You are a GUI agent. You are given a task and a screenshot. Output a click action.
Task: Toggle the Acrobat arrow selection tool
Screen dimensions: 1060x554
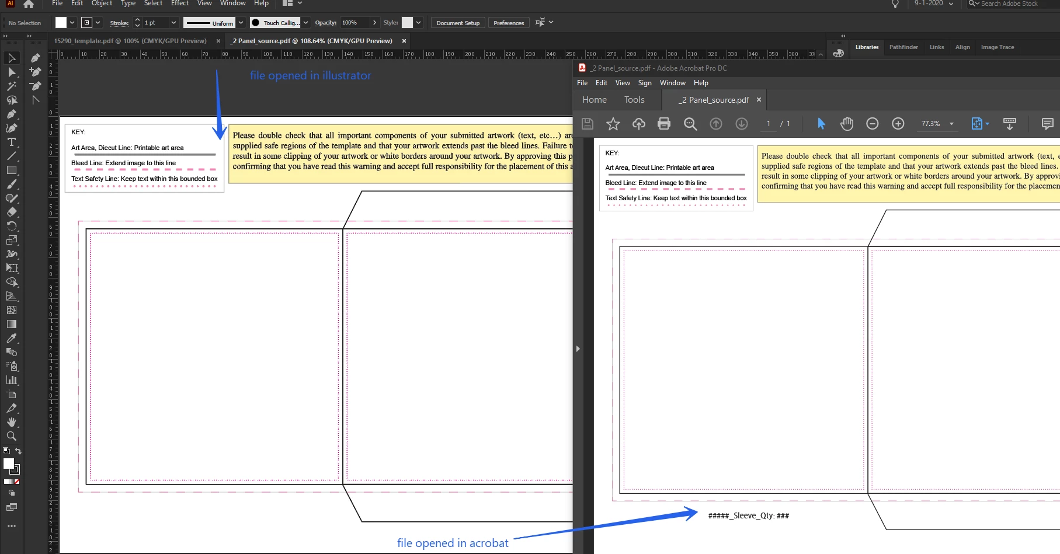coord(821,124)
